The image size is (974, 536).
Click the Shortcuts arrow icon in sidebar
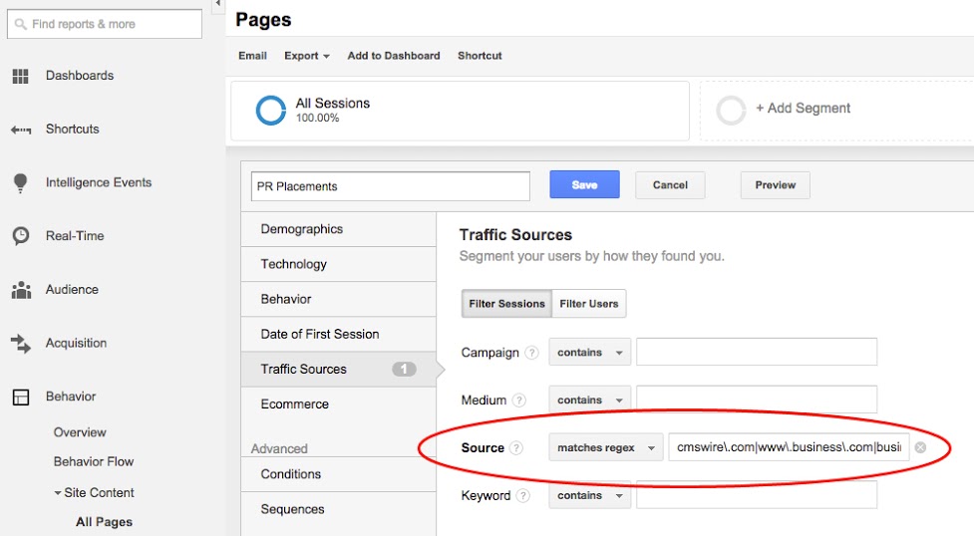coord(20,130)
